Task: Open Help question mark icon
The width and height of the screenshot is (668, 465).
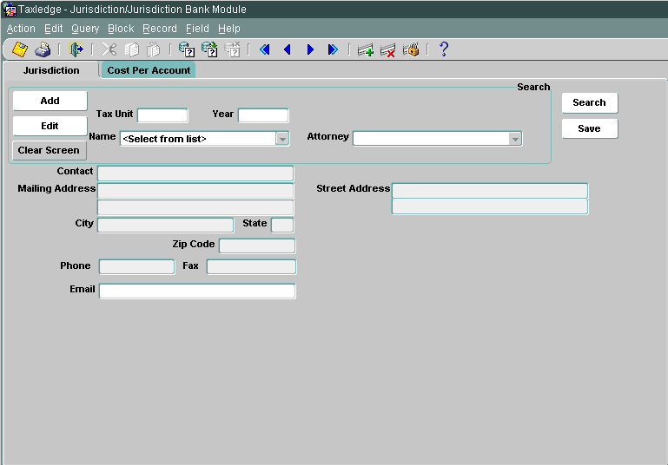Action: pyautogui.click(x=443, y=49)
